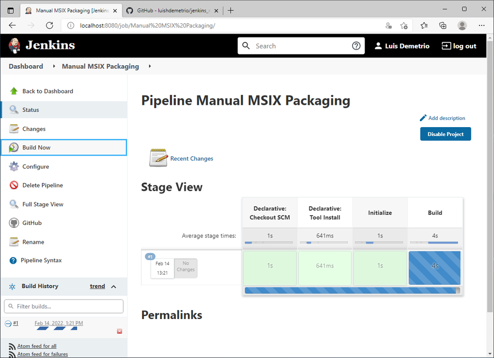494x358 pixels.
Task: Click the Full Stage View magnifier icon
Action: (x=14, y=204)
